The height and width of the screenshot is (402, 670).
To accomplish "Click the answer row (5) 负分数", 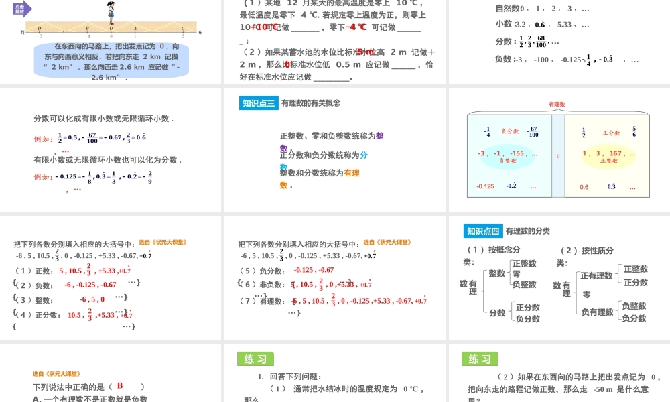I will [x=286, y=270].
